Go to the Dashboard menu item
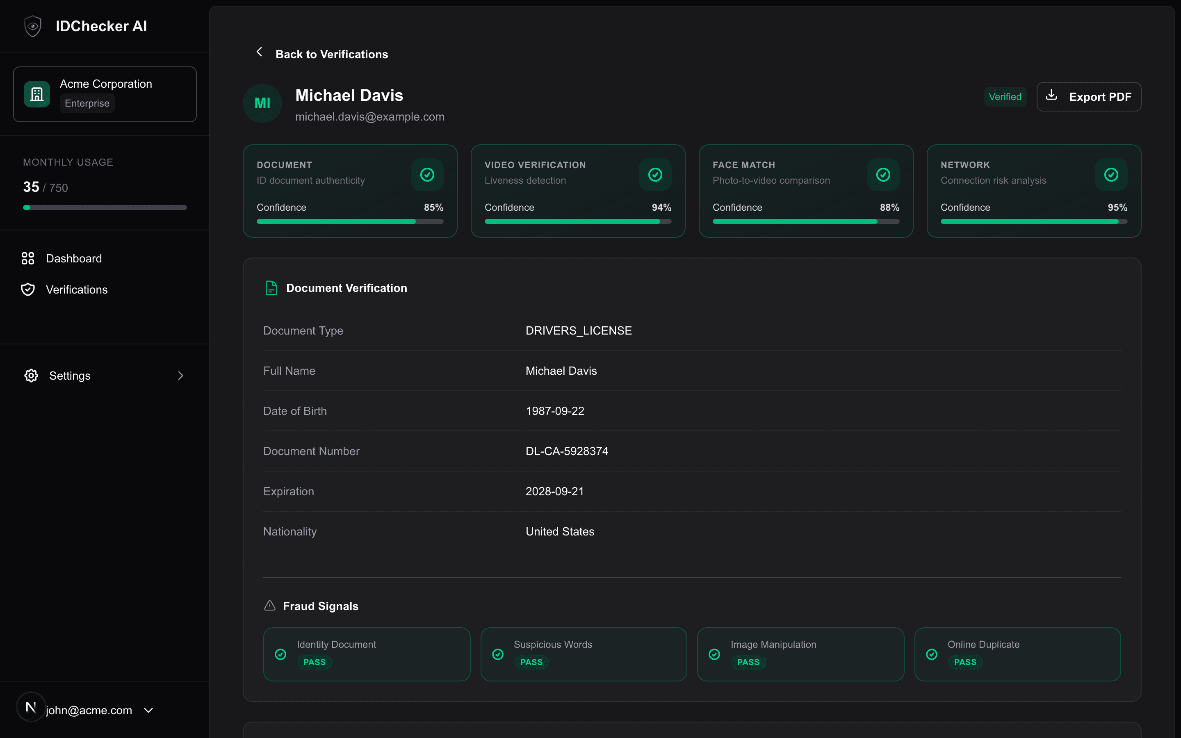This screenshot has width=1181, height=738. 74,258
